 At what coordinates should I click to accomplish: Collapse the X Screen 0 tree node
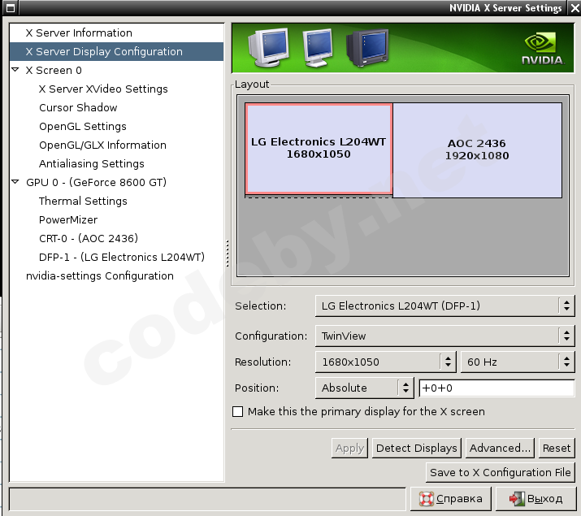[15, 70]
